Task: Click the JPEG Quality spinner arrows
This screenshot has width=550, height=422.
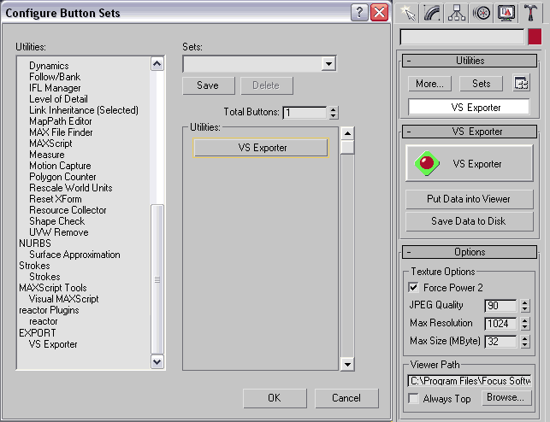Action: pyautogui.click(x=524, y=306)
